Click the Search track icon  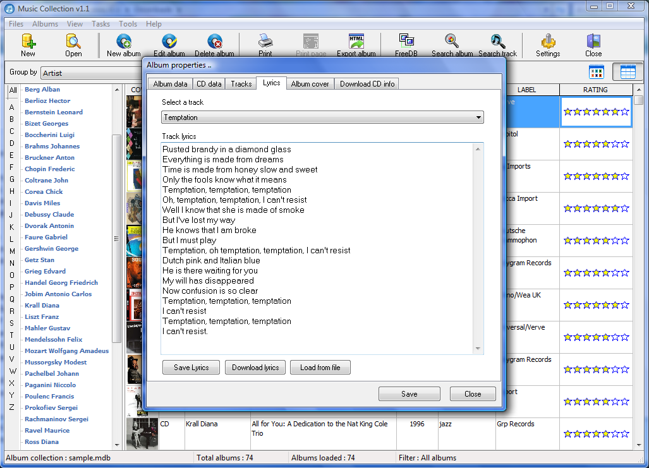[497, 45]
